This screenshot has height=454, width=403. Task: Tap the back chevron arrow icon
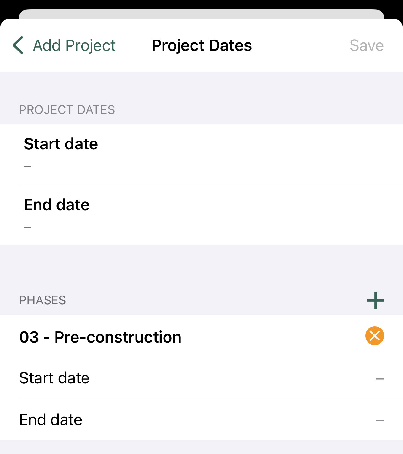[x=18, y=45]
